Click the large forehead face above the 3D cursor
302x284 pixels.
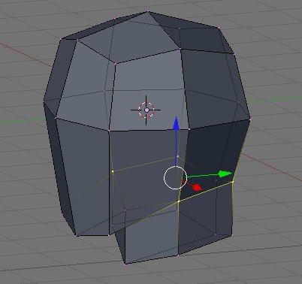[148, 73]
